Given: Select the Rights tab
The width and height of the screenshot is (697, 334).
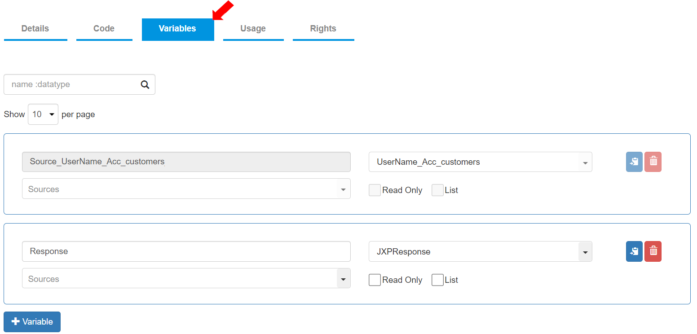Looking at the screenshot, I should pyautogui.click(x=323, y=29).
